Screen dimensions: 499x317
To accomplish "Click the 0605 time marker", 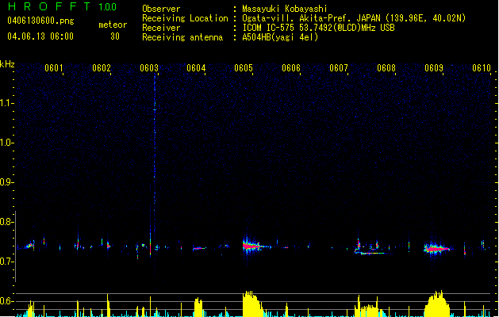I will [x=244, y=68].
